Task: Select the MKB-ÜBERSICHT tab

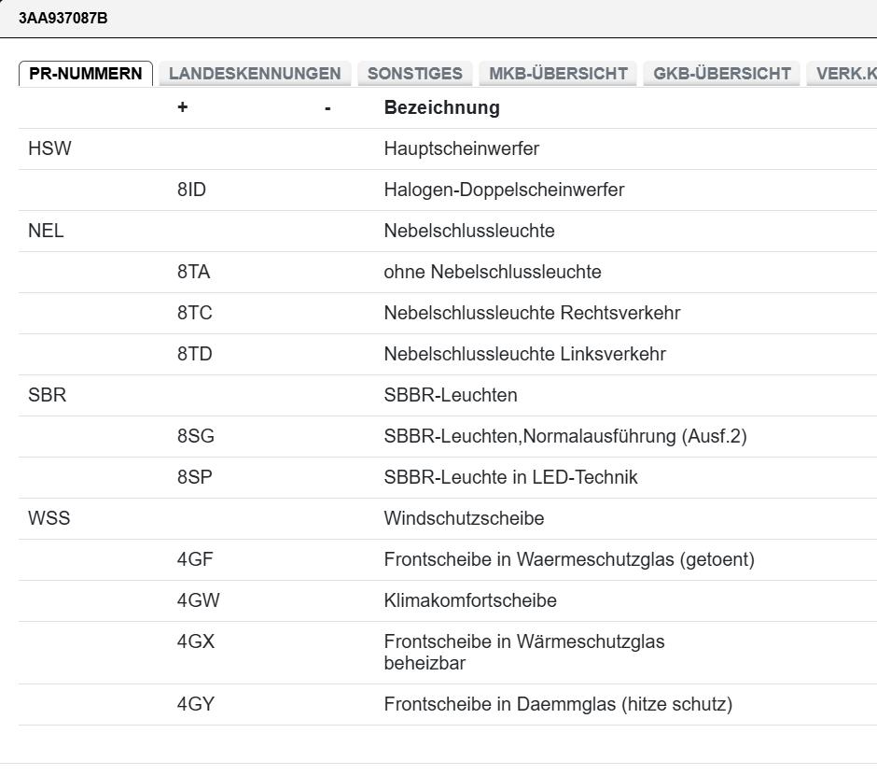Action: [x=558, y=74]
